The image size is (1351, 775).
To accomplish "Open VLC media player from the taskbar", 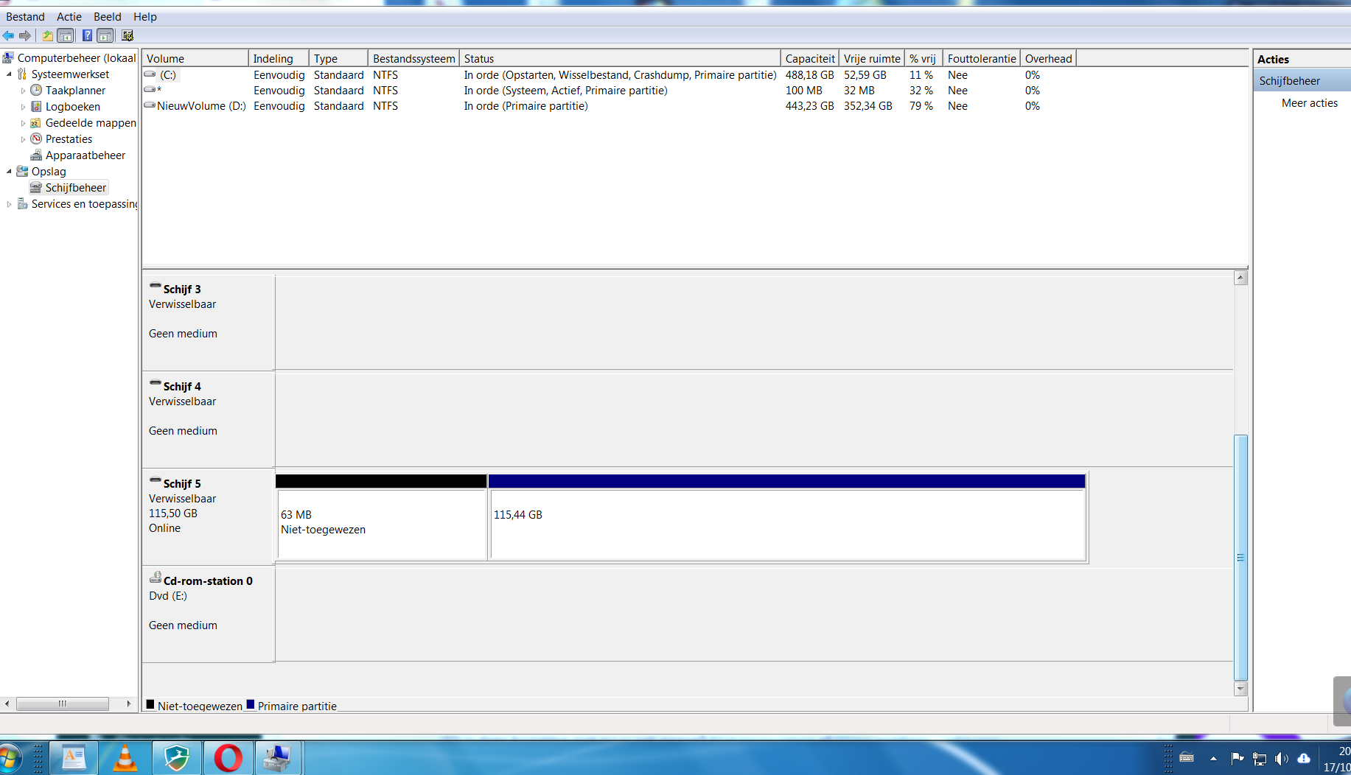I will [125, 758].
